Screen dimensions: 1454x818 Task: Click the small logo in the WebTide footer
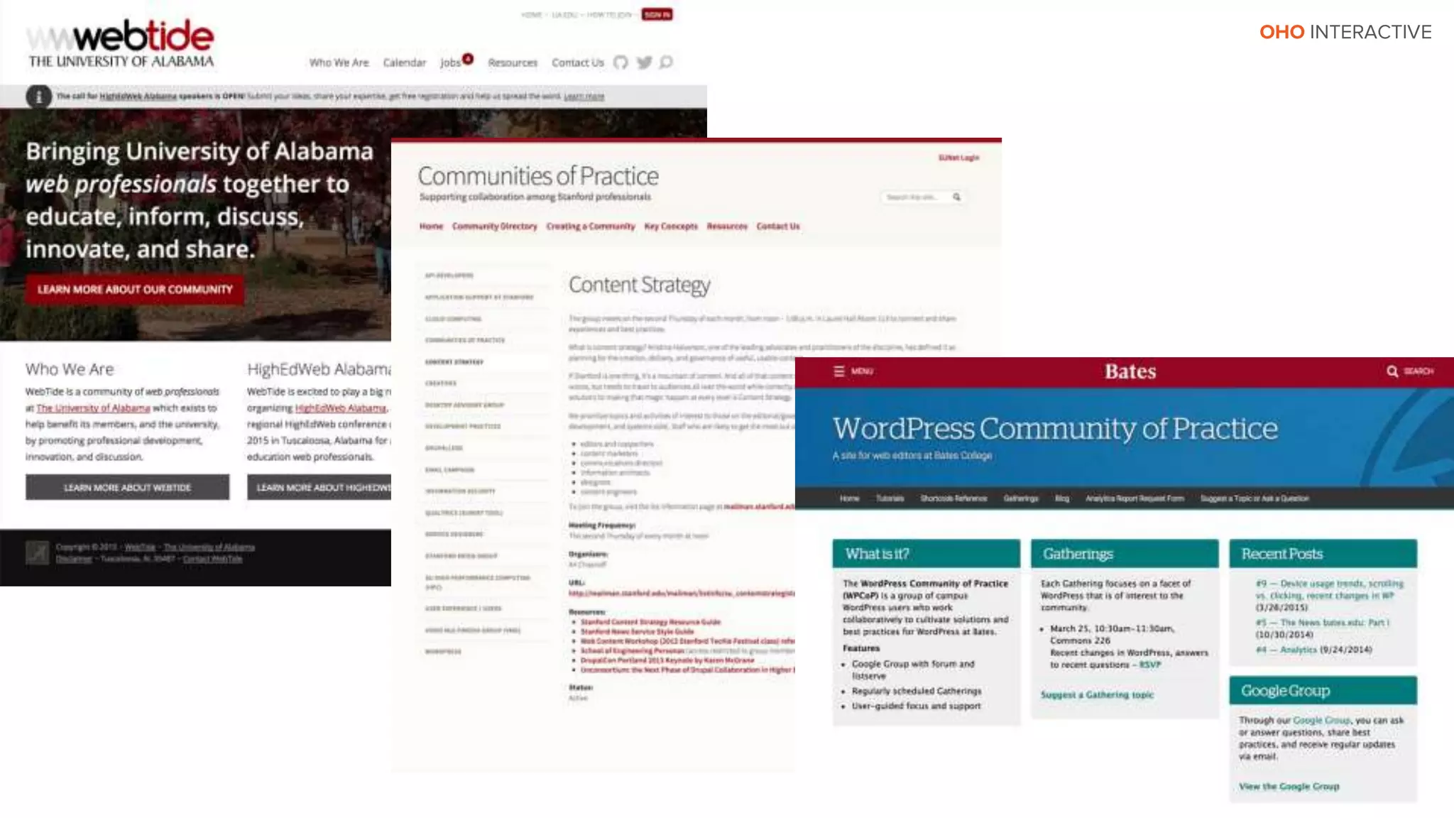click(38, 552)
